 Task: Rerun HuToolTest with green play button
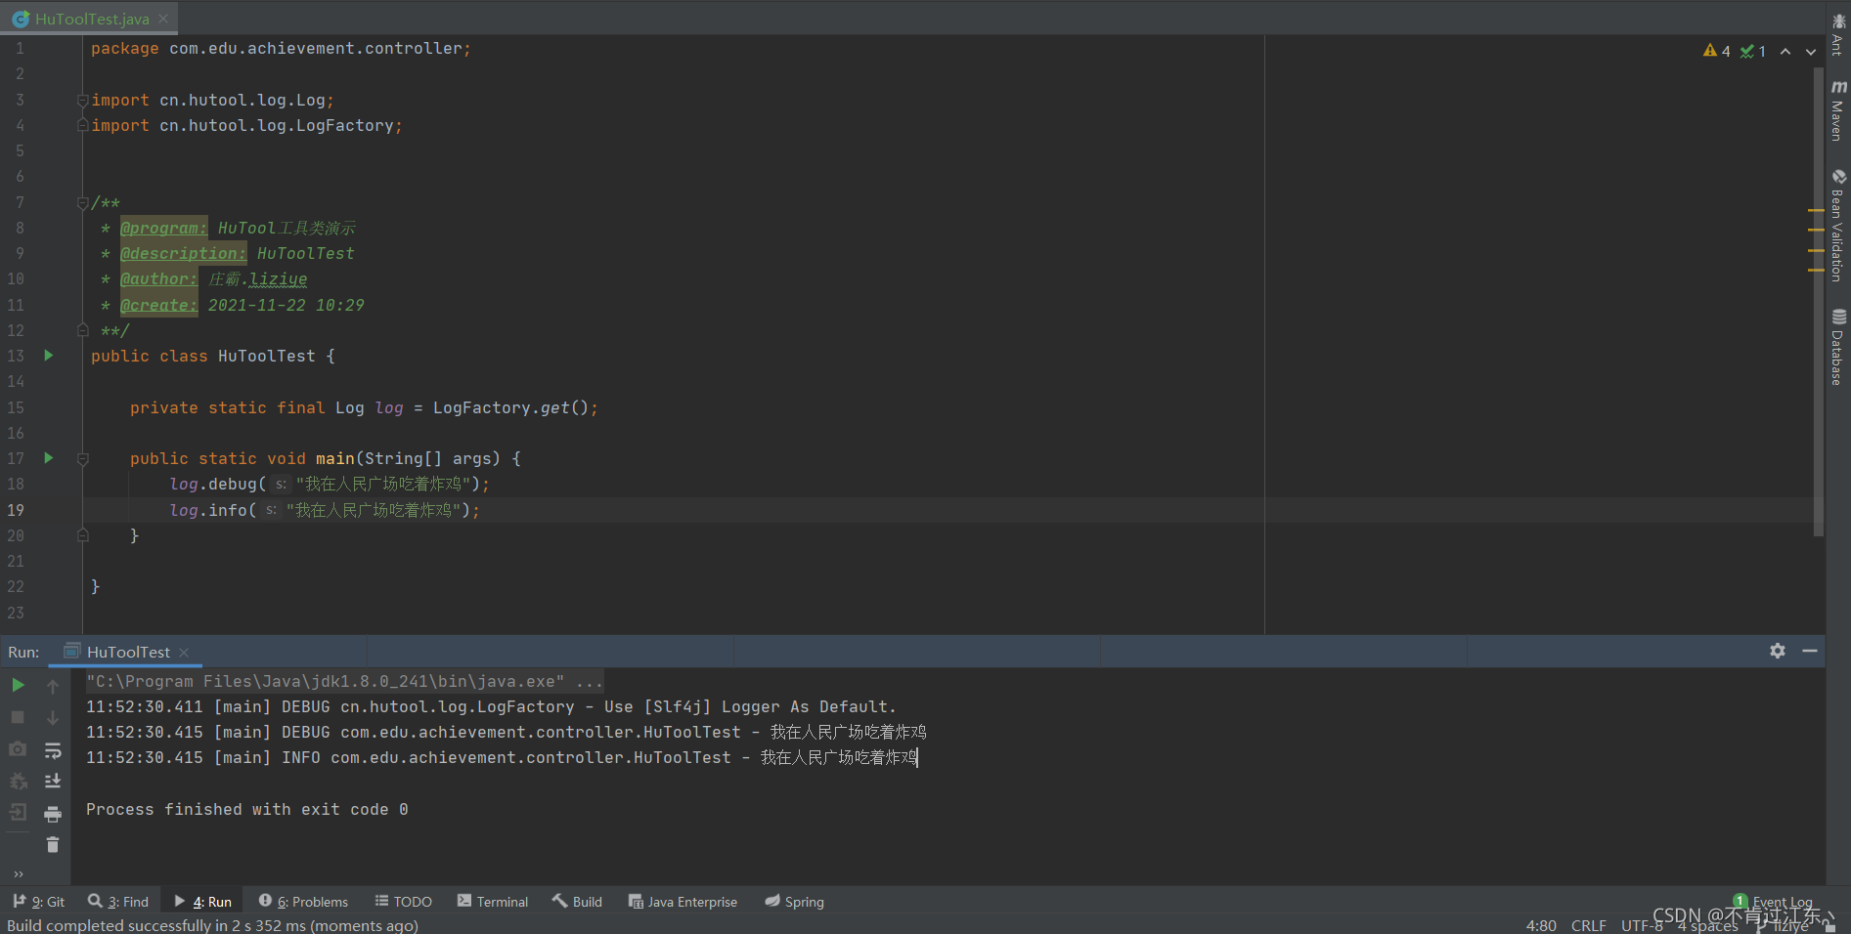point(18,686)
